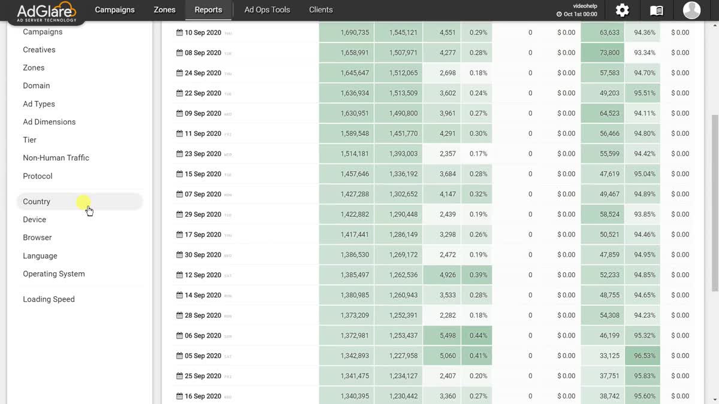Screen dimensions: 719x404
Task: Click calendar icon for 29 Sep 2020
Action: [180, 214]
